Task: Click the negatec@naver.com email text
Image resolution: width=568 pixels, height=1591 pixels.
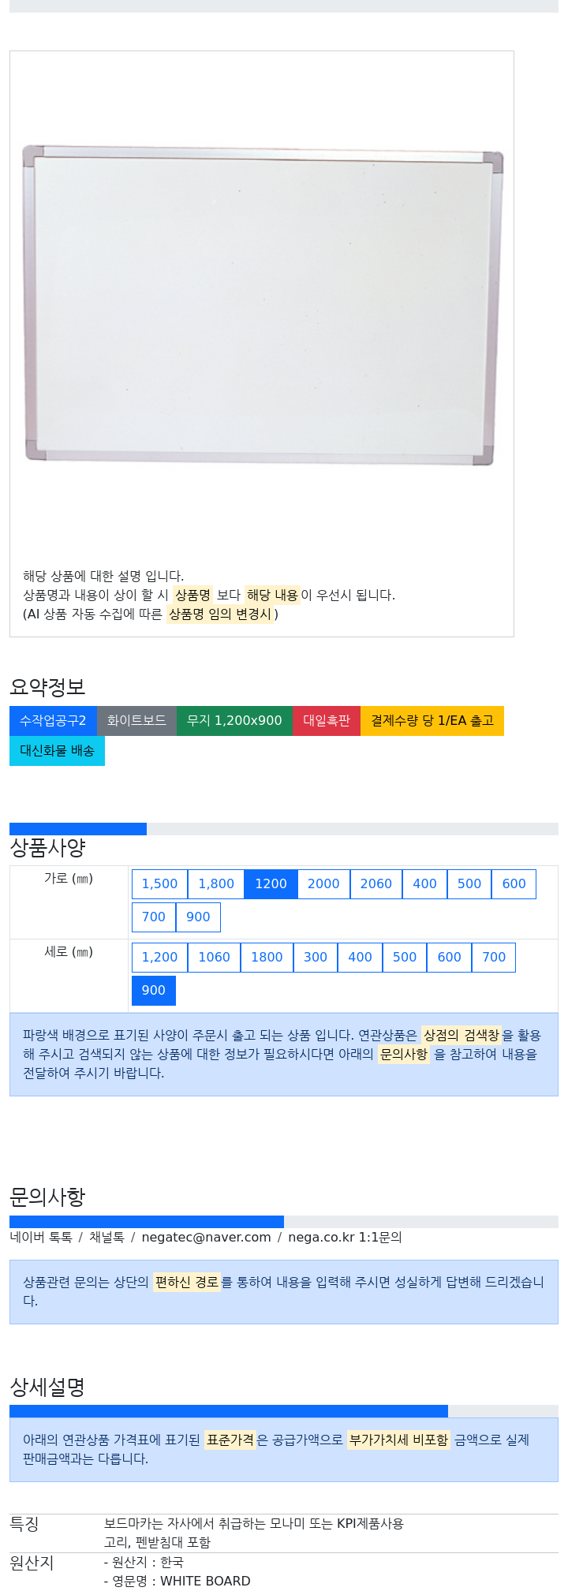Action: coord(206,1237)
